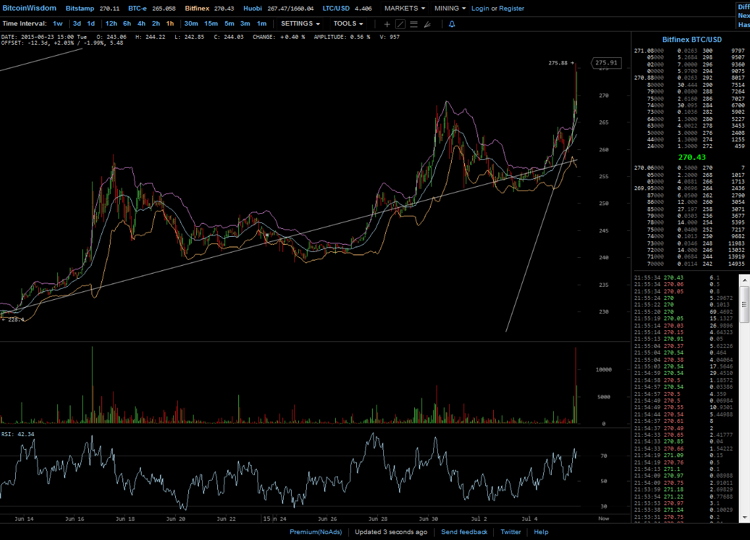Open the Bitstamp market ticker

[x=92, y=9]
